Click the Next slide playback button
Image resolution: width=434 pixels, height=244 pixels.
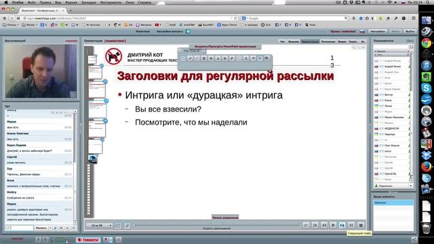coord(342,226)
